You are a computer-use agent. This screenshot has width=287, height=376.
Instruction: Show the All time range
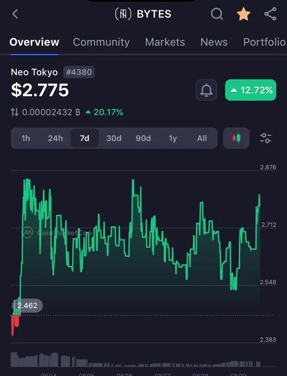(x=202, y=138)
